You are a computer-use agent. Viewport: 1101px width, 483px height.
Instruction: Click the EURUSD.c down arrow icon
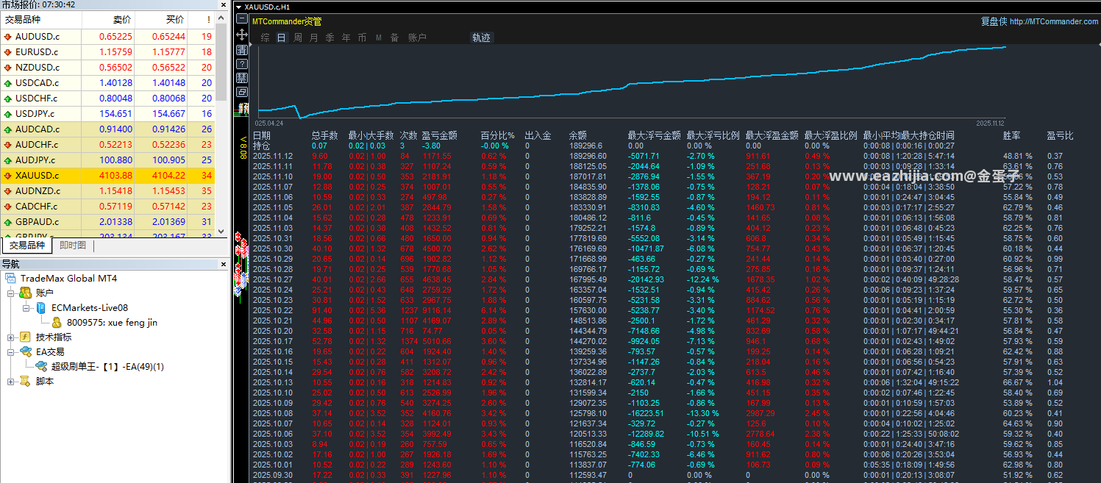7,52
